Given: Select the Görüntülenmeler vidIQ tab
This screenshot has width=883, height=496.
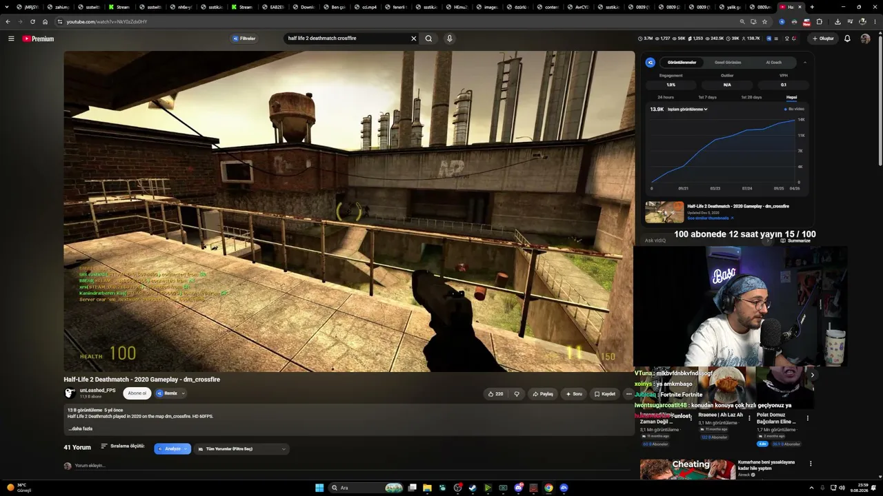Looking at the screenshot, I should click(x=682, y=63).
